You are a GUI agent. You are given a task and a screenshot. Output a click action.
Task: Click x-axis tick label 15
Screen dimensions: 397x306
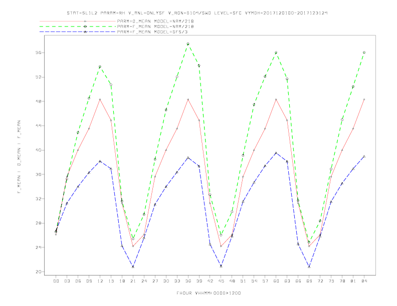(111, 281)
